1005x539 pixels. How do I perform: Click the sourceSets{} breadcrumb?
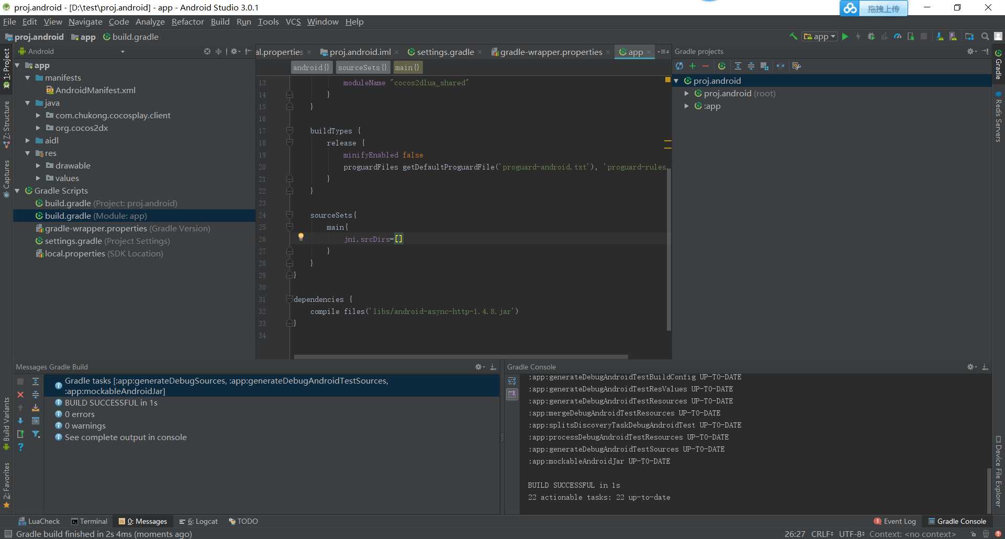click(362, 68)
